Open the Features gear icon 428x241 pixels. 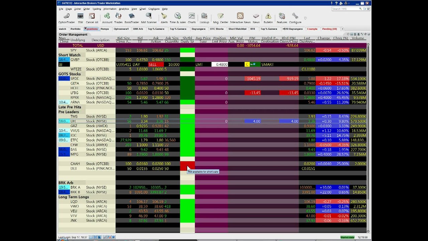click(x=282, y=18)
